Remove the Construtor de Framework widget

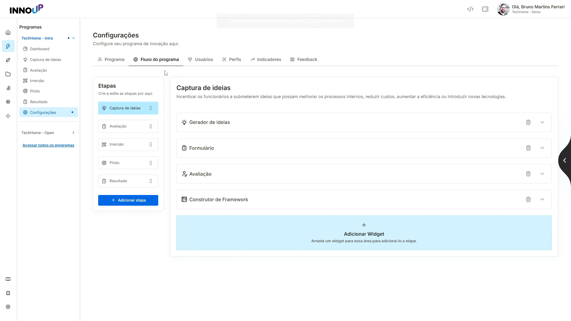528,199
